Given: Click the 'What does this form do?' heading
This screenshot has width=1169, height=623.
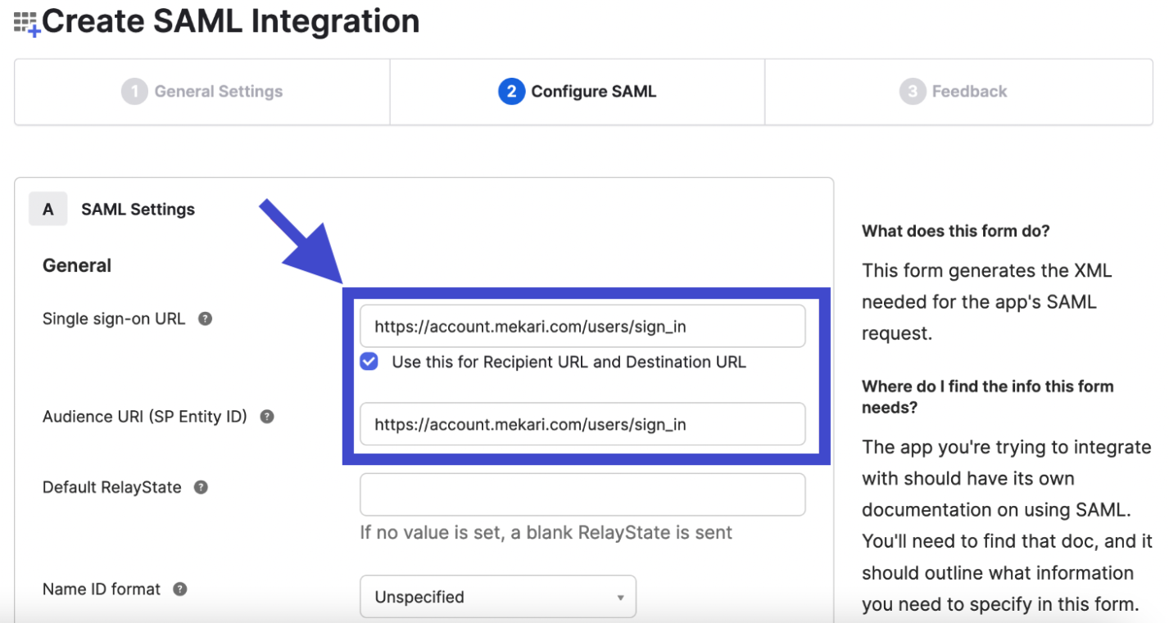Looking at the screenshot, I should [x=955, y=232].
